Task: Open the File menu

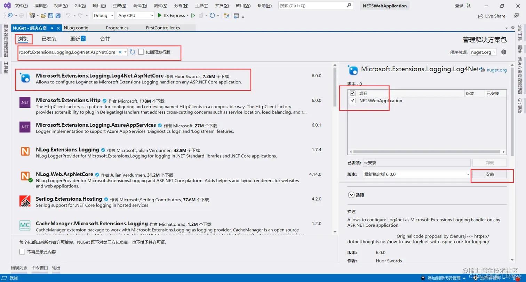Action: click(x=21, y=6)
